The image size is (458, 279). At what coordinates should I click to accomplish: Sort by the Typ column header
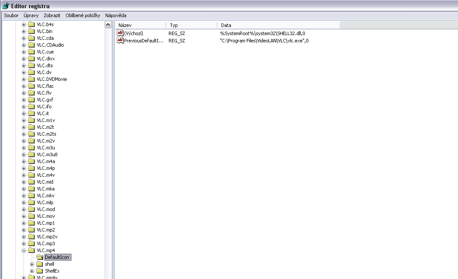(192, 25)
